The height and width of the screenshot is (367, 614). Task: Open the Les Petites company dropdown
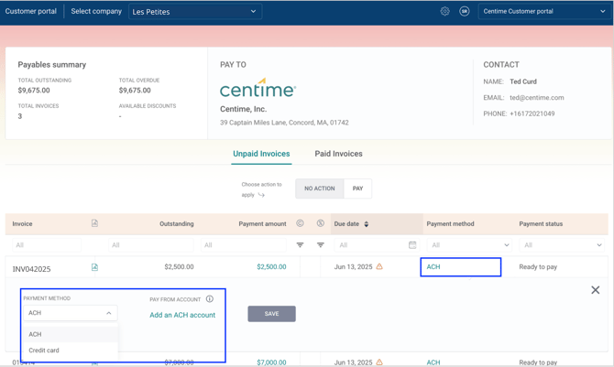point(195,12)
